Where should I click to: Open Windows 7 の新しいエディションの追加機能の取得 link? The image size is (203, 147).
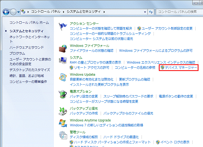click(x=106, y=125)
